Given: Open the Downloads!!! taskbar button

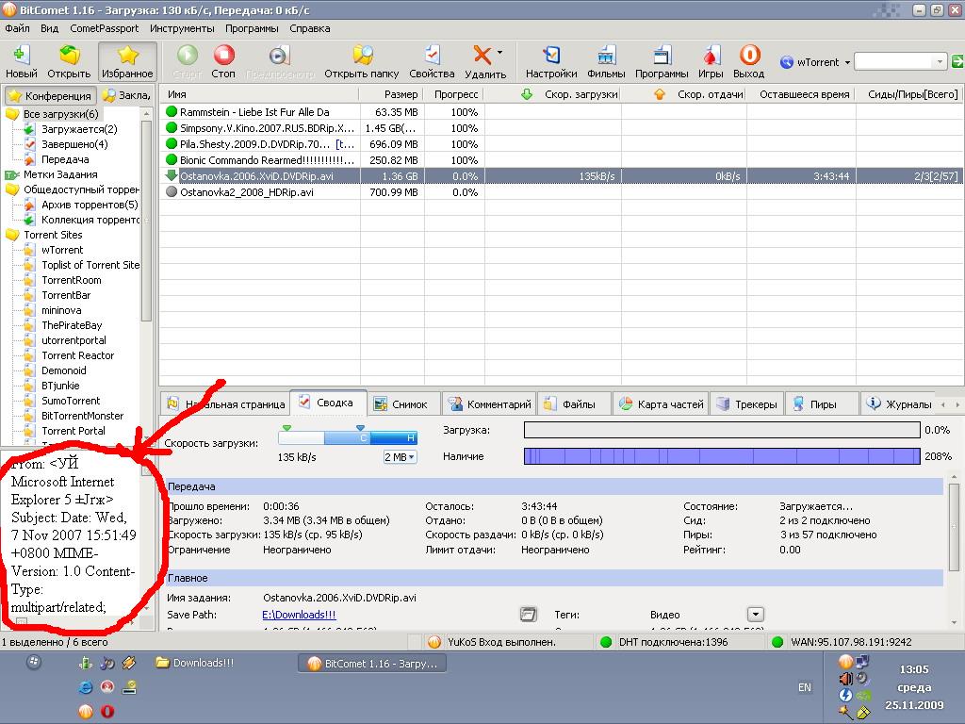Looking at the screenshot, I should [195, 663].
